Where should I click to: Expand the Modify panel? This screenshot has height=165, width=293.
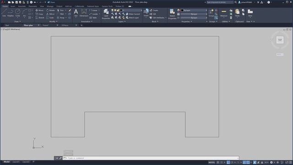[x=53, y=22]
